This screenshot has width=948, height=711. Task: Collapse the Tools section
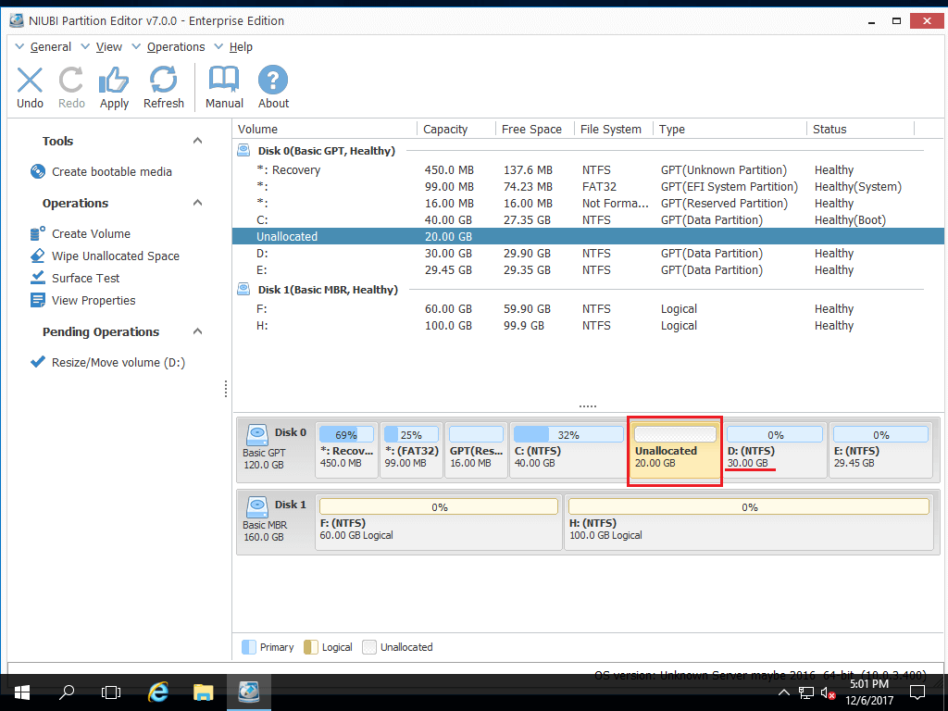coord(197,141)
